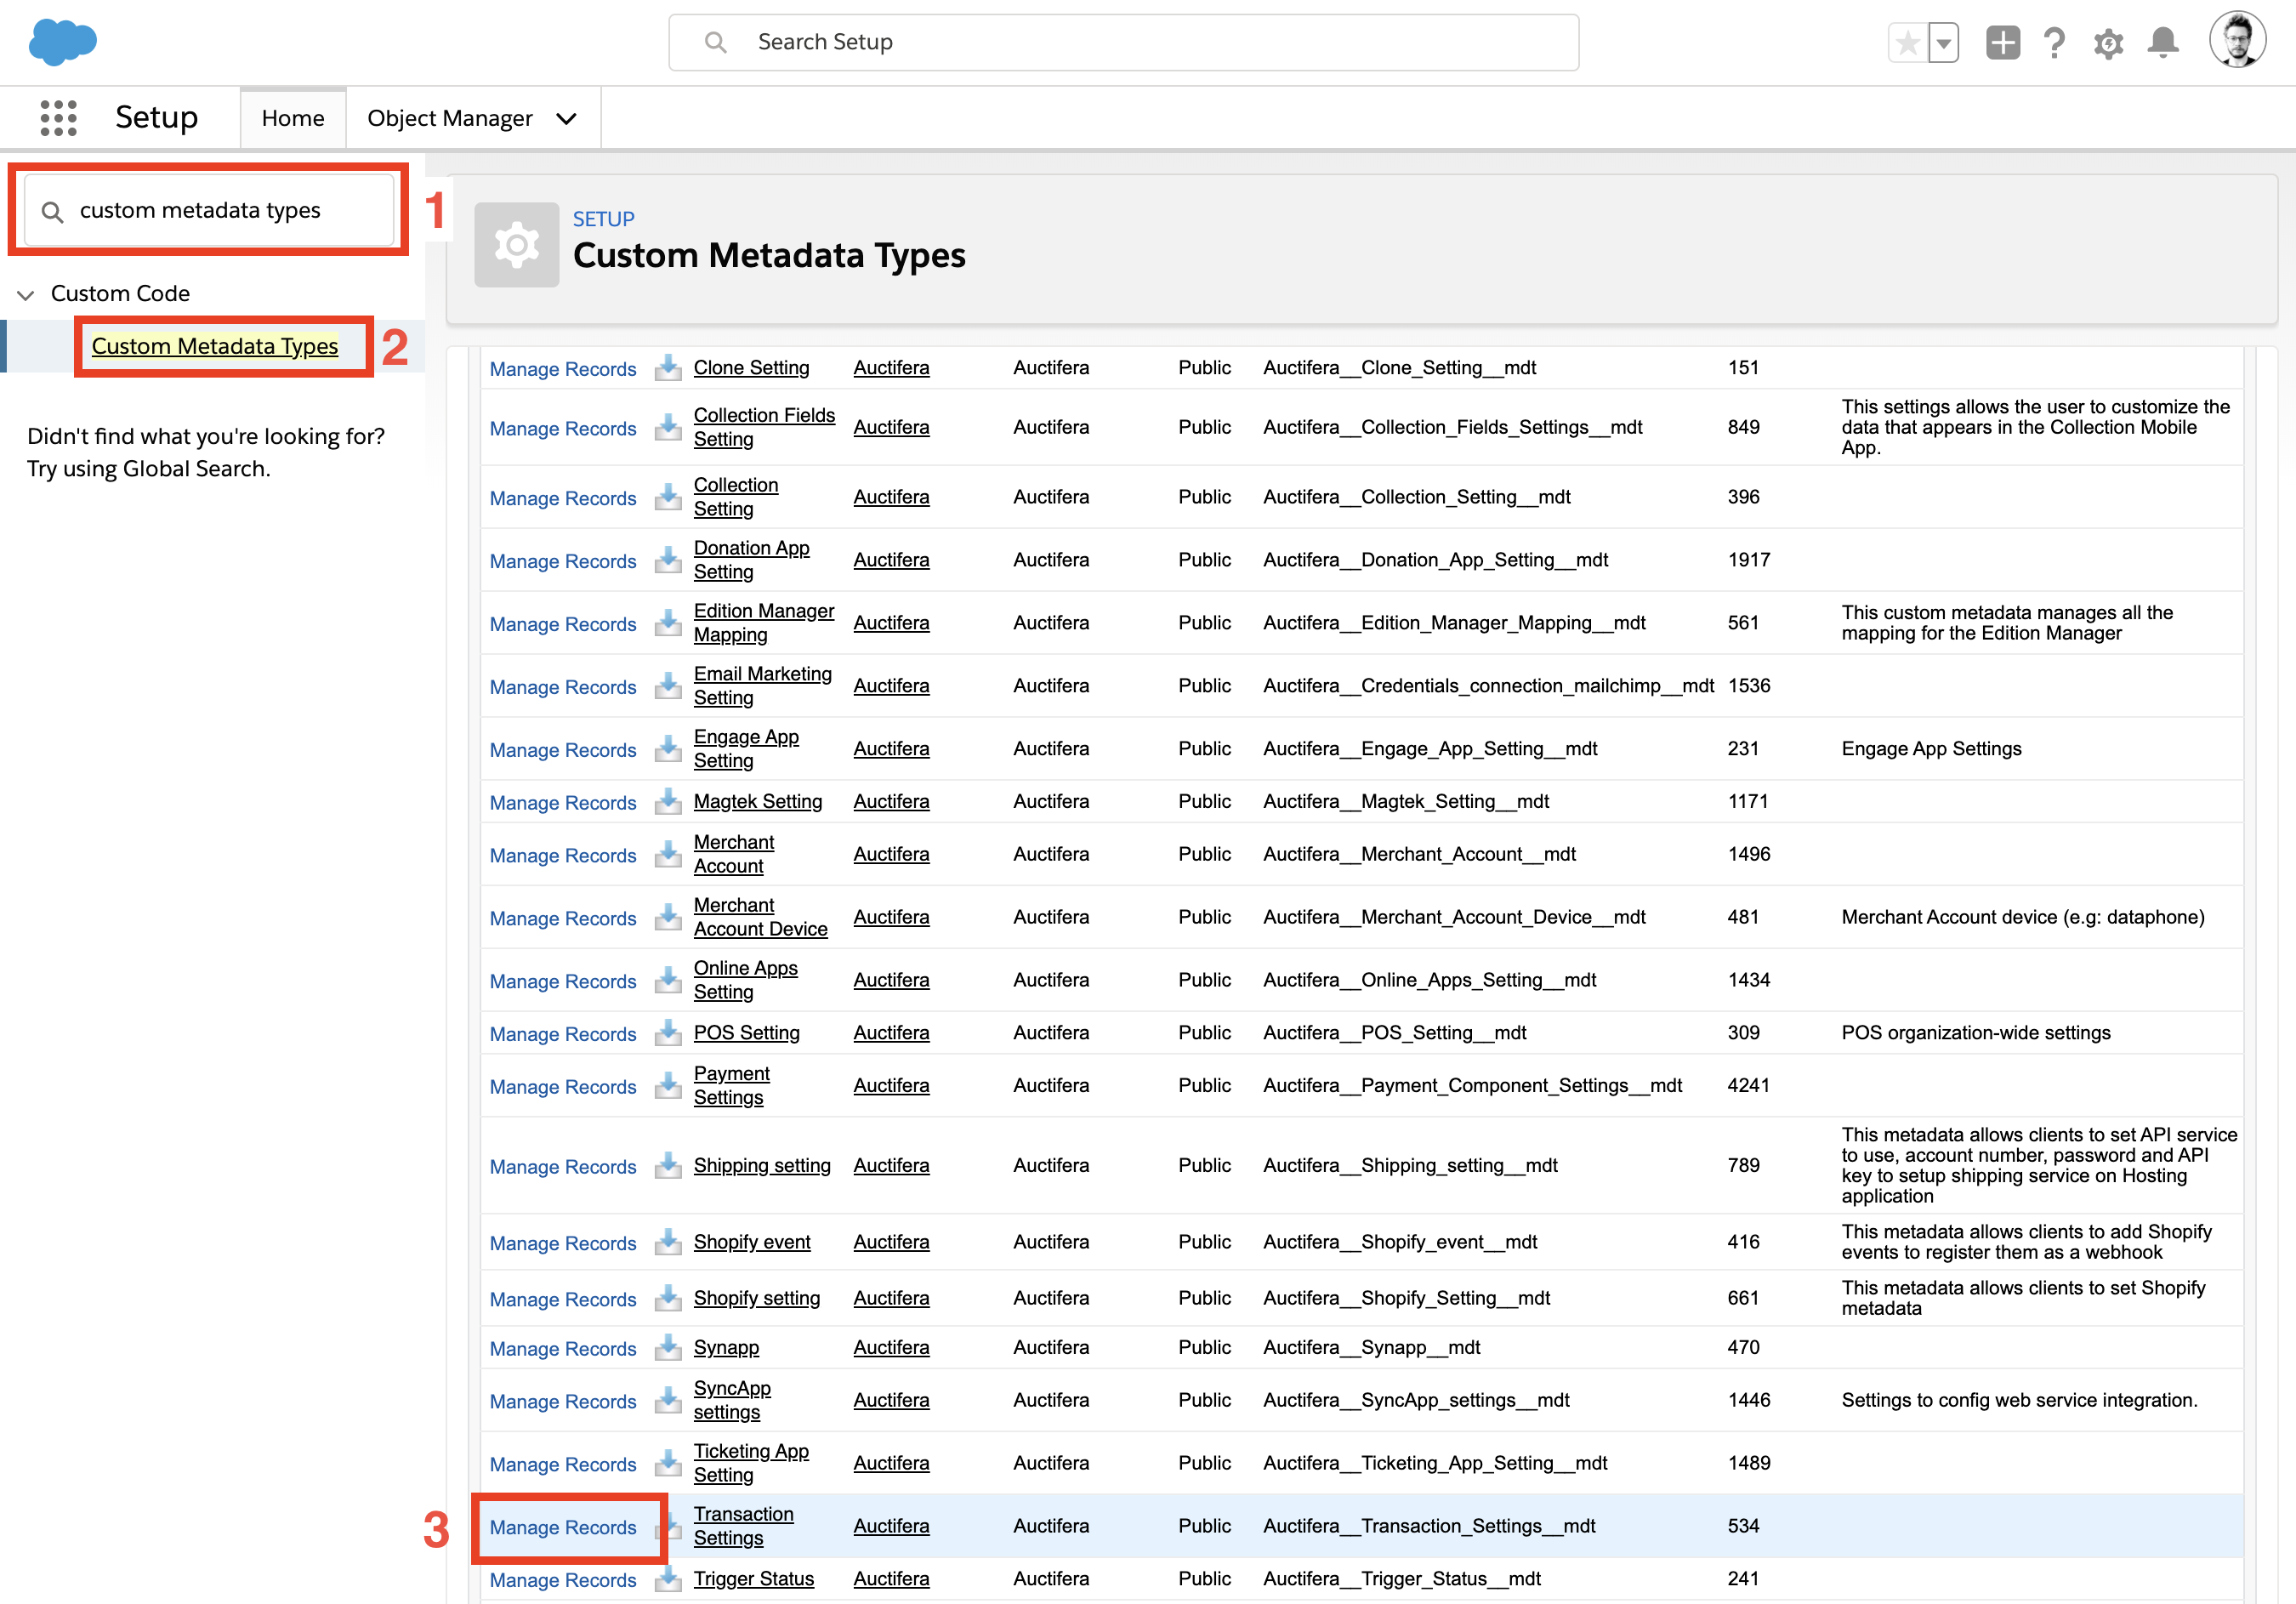Switch to the Home tab

(x=292, y=117)
